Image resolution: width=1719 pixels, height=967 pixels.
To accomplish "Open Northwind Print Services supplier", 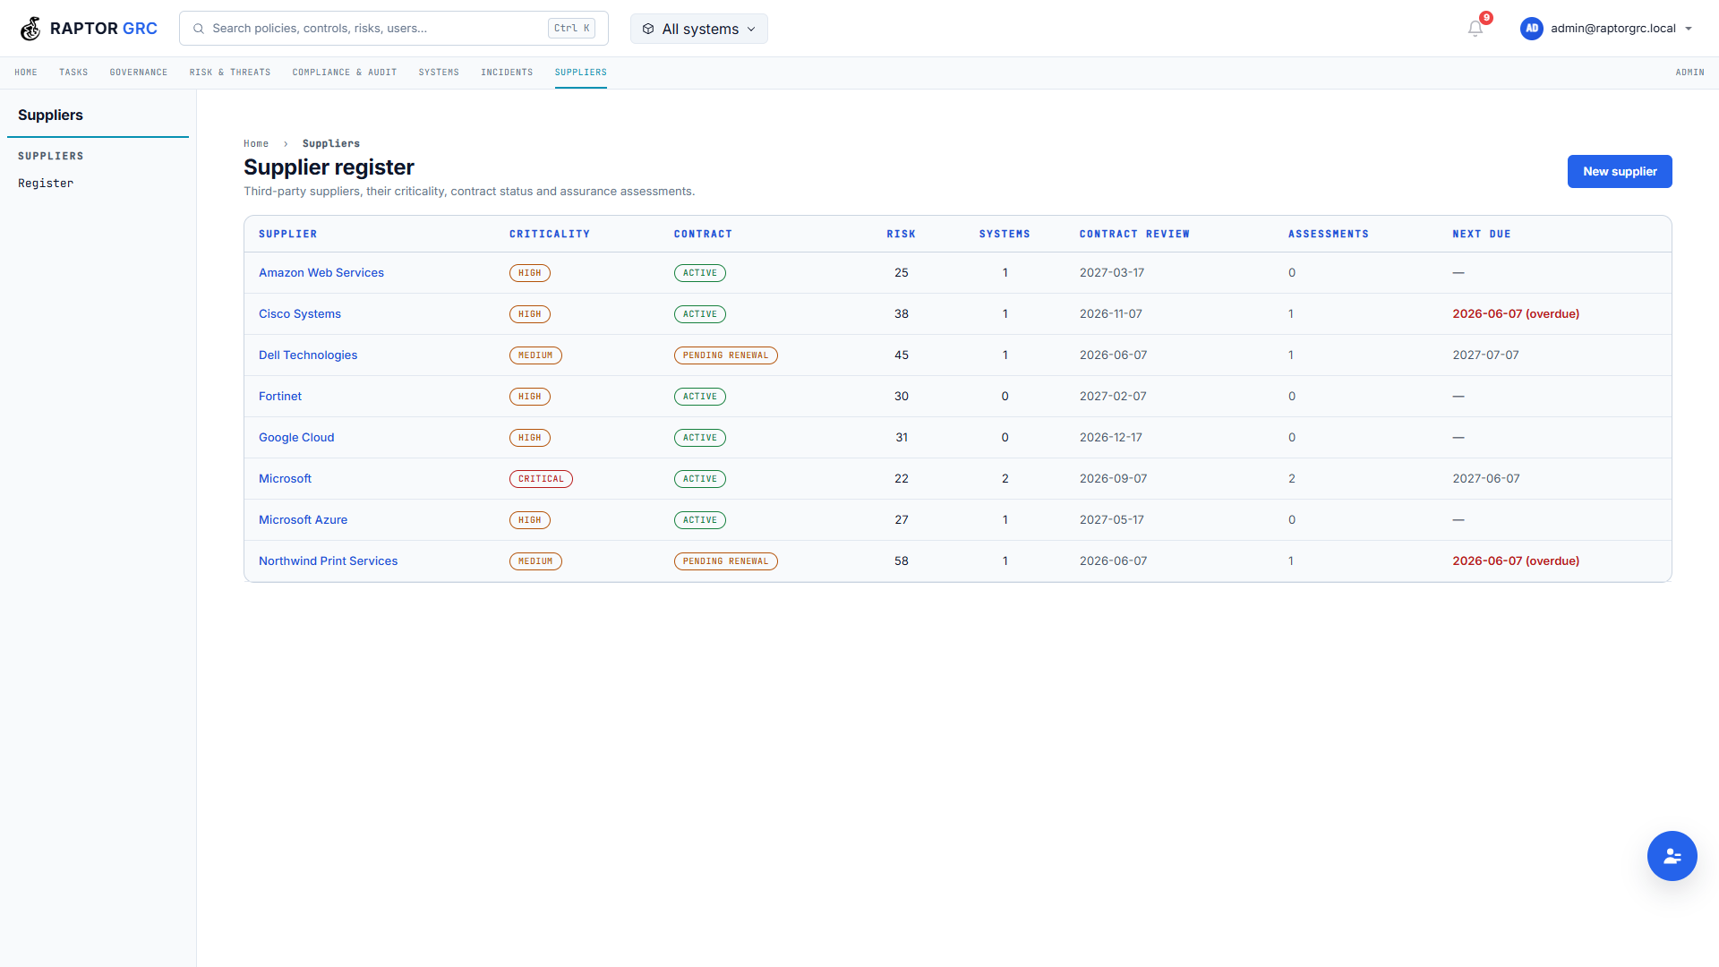I will [329, 561].
